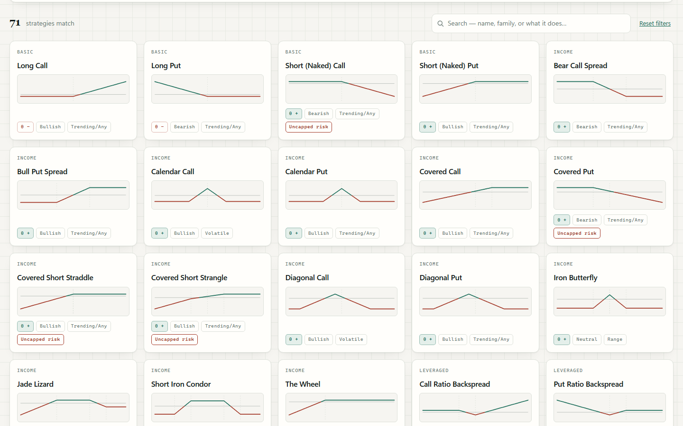This screenshot has height=426, width=683.
Task: Open the Call Ratio Backspread title
Action: [454, 384]
